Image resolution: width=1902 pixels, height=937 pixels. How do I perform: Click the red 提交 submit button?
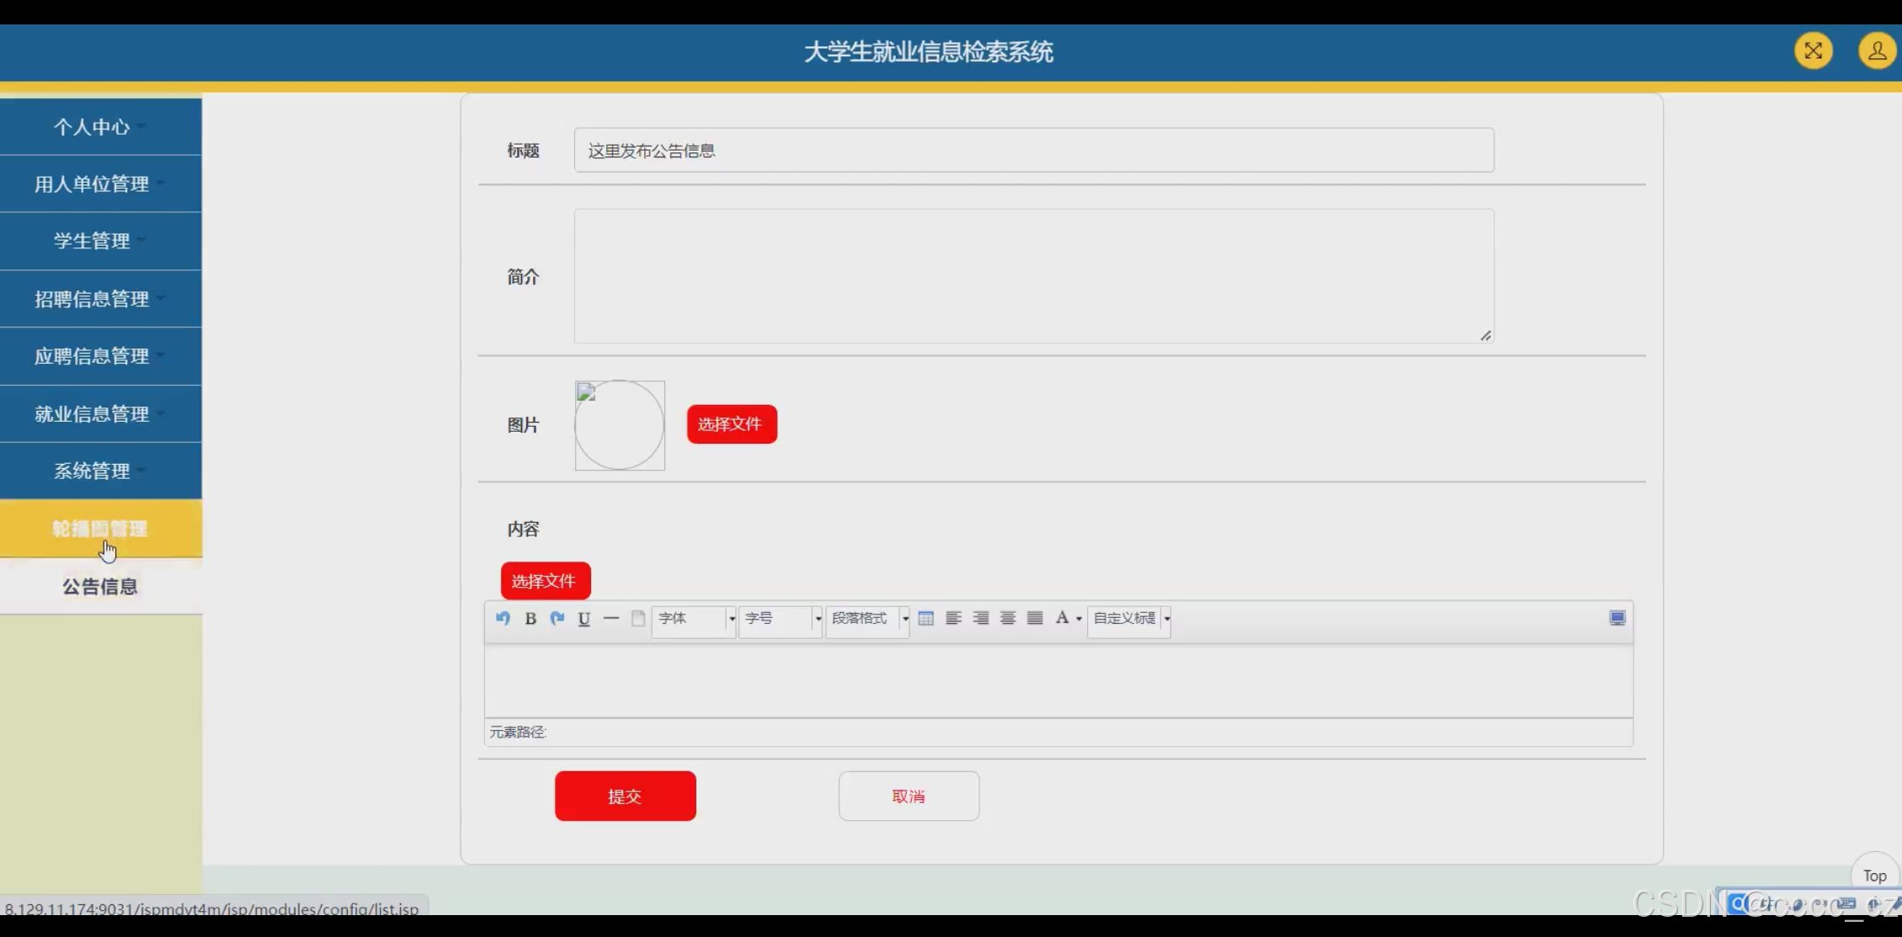625,796
